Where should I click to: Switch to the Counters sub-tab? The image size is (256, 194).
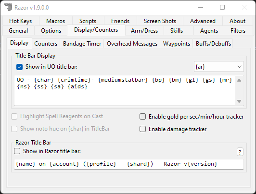(46, 44)
